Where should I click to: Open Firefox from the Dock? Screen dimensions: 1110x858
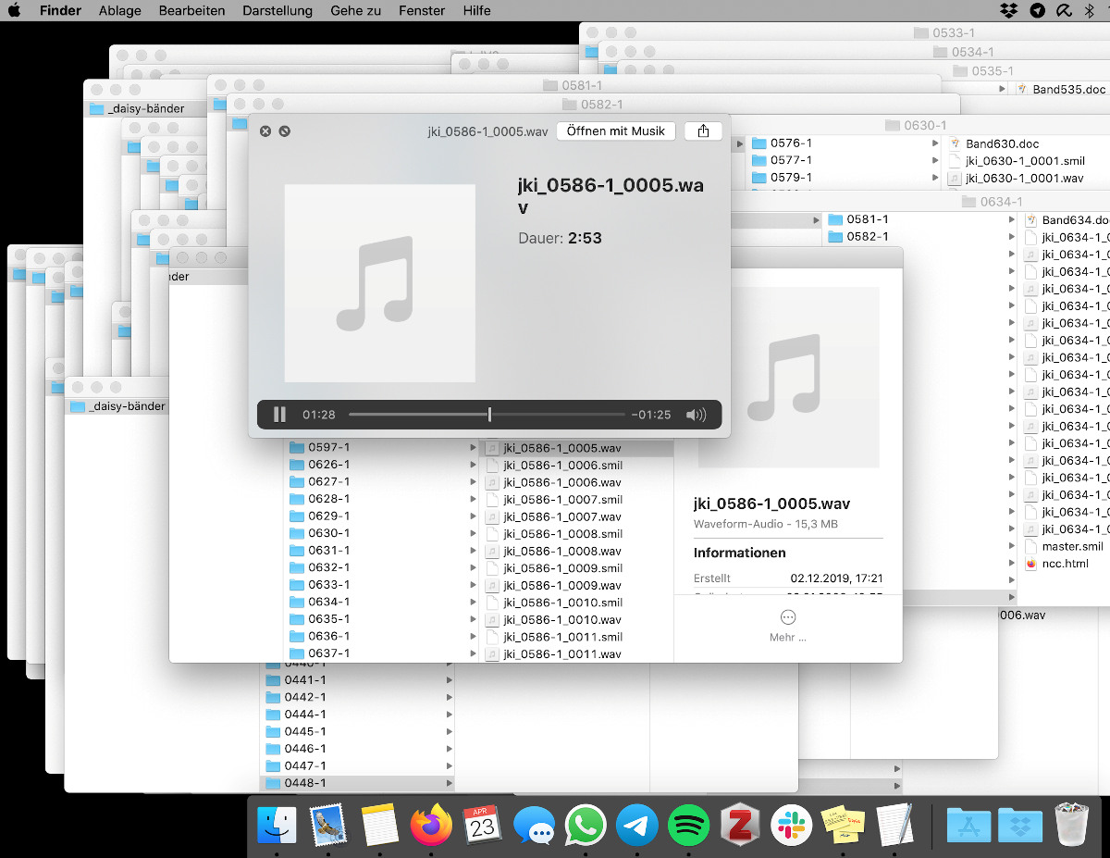[x=431, y=824]
